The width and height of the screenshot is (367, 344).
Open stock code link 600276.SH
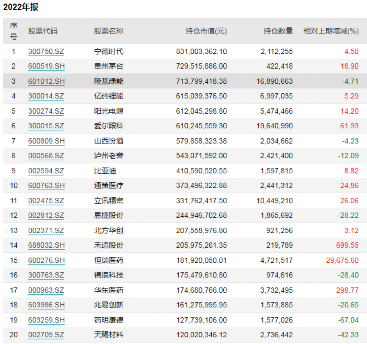(x=46, y=260)
